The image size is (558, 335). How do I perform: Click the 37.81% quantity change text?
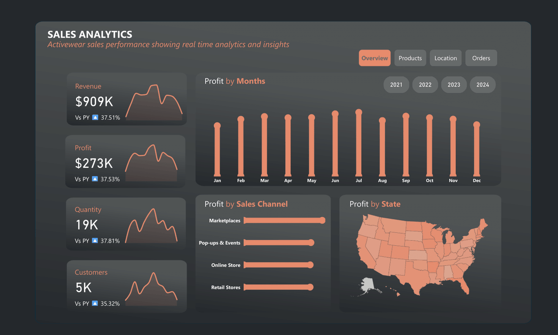coord(110,241)
